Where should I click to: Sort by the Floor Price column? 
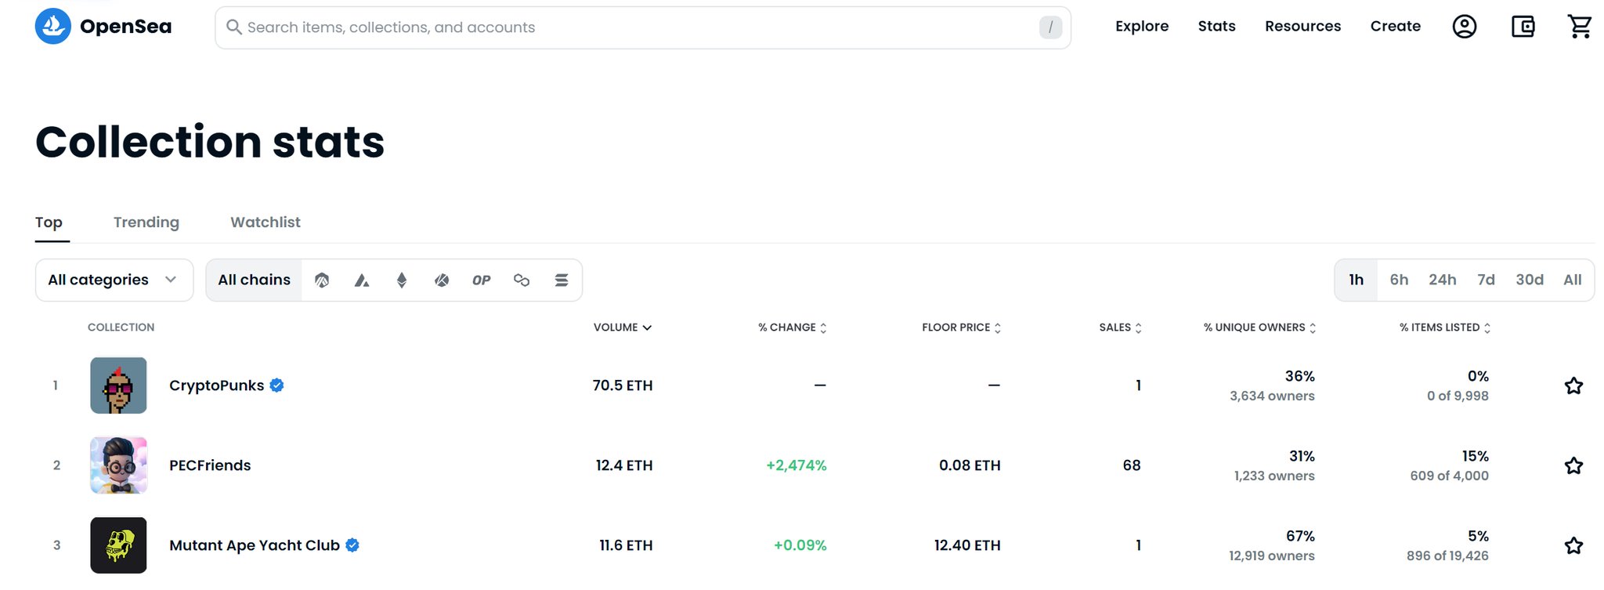962,328
